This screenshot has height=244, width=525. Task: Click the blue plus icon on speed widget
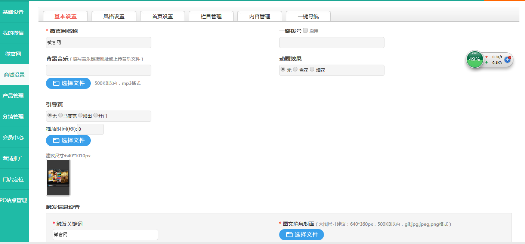507,60
